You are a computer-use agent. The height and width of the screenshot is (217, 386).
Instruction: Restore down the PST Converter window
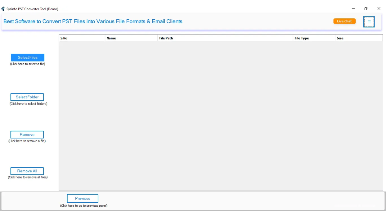tap(366, 9)
